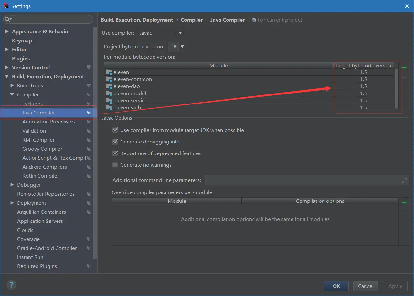Click the project-level icon beside Kotlin Compiler
This screenshot has width=414, height=296.
pyautogui.click(x=89, y=176)
